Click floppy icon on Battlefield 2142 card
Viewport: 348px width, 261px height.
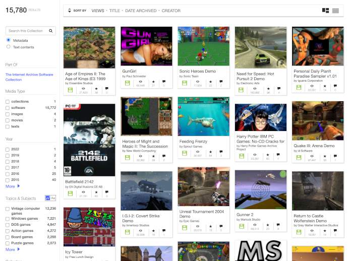[70, 193]
